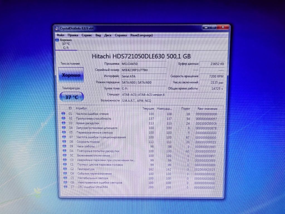Click status icon for attribute C2
Viewport: 285px width, 214px height.
65,169
